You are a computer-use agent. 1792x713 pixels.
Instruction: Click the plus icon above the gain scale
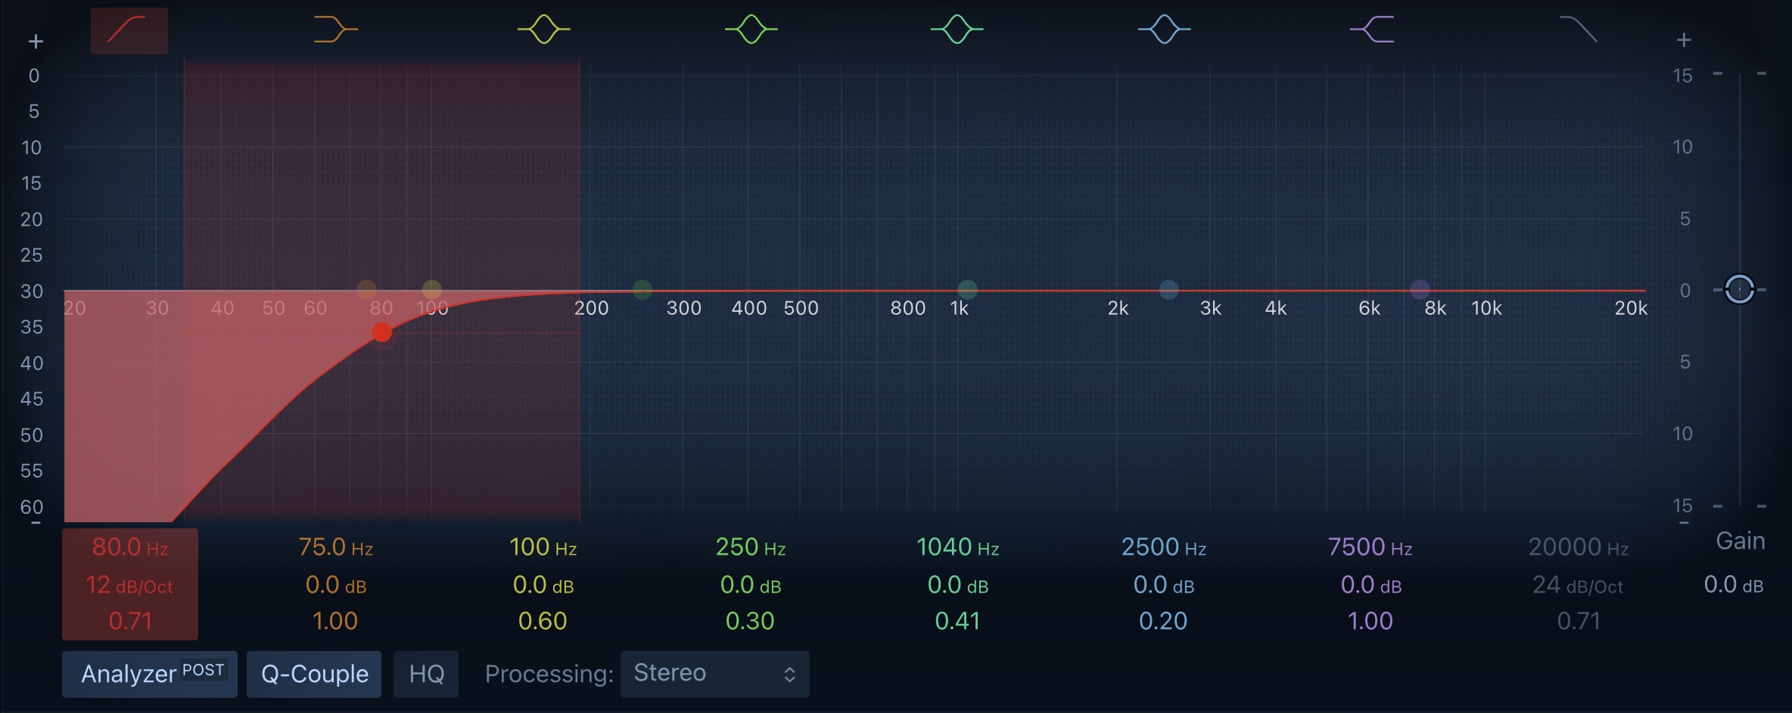pos(1684,40)
